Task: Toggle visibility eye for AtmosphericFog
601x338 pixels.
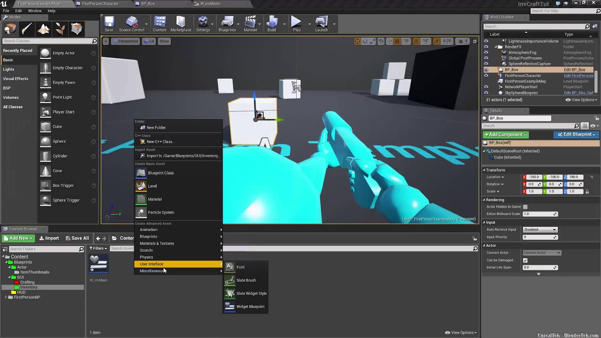Action: 486,53
